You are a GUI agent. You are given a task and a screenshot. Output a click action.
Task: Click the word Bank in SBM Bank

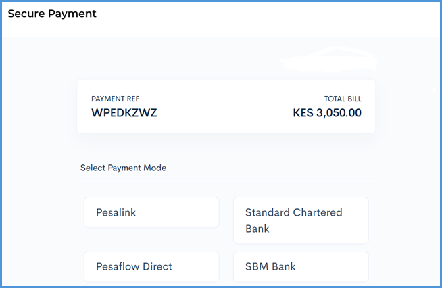point(284,266)
